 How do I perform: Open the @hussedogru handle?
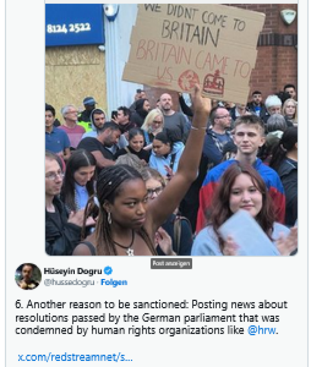69,282
